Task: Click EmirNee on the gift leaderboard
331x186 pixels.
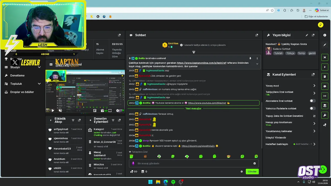Action: [x=173, y=43]
